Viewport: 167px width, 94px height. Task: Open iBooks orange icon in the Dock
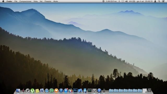56,91
